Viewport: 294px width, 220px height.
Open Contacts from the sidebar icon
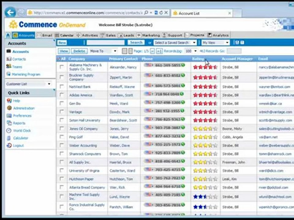(x=9, y=59)
